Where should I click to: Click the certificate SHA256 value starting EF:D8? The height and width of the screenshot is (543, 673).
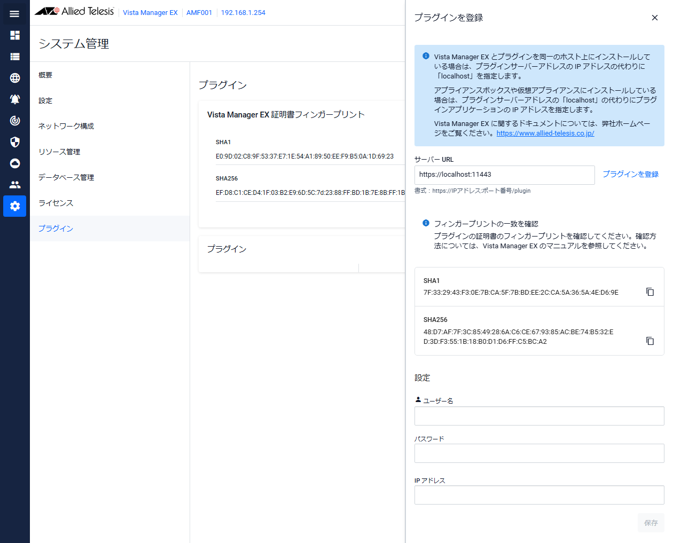tap(310, 193)
